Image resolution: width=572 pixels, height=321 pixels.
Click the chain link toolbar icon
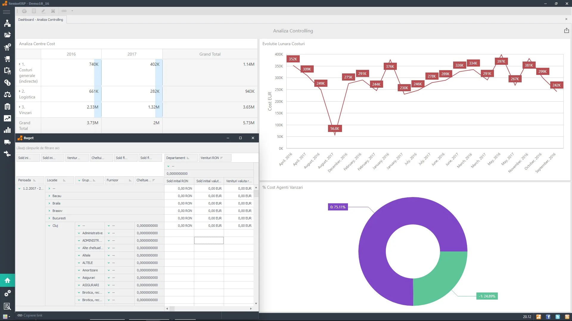(x=64, y=11)
